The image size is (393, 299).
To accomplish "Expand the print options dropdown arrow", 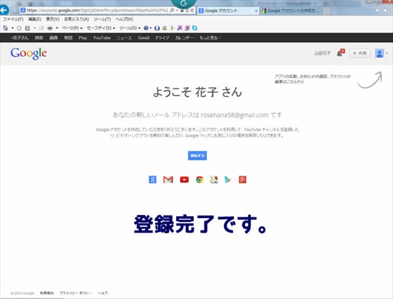I will pyautogui.click(x=57, y=28).
